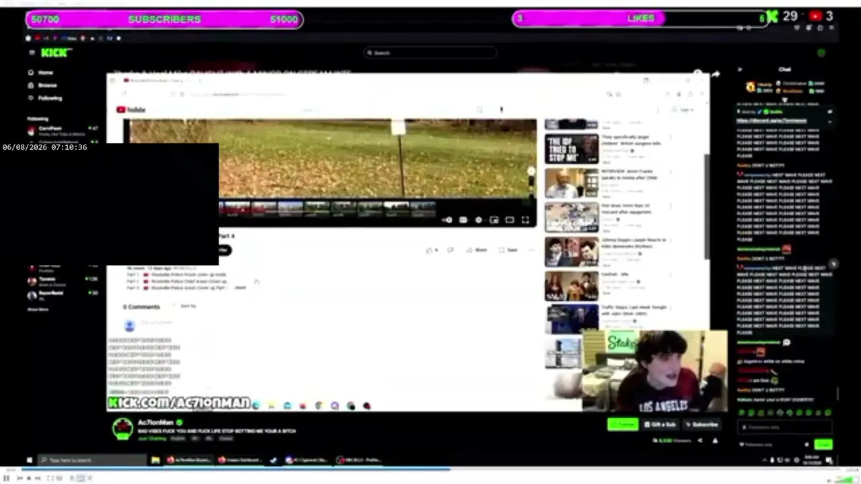Viewport: 861px width, 484px height.
Task: Click the Kick logo in the header
Action: (54, 52)
